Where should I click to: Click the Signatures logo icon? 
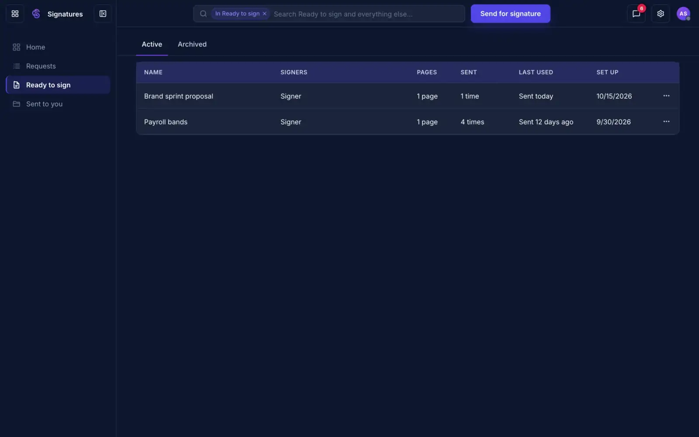(36, 14)
